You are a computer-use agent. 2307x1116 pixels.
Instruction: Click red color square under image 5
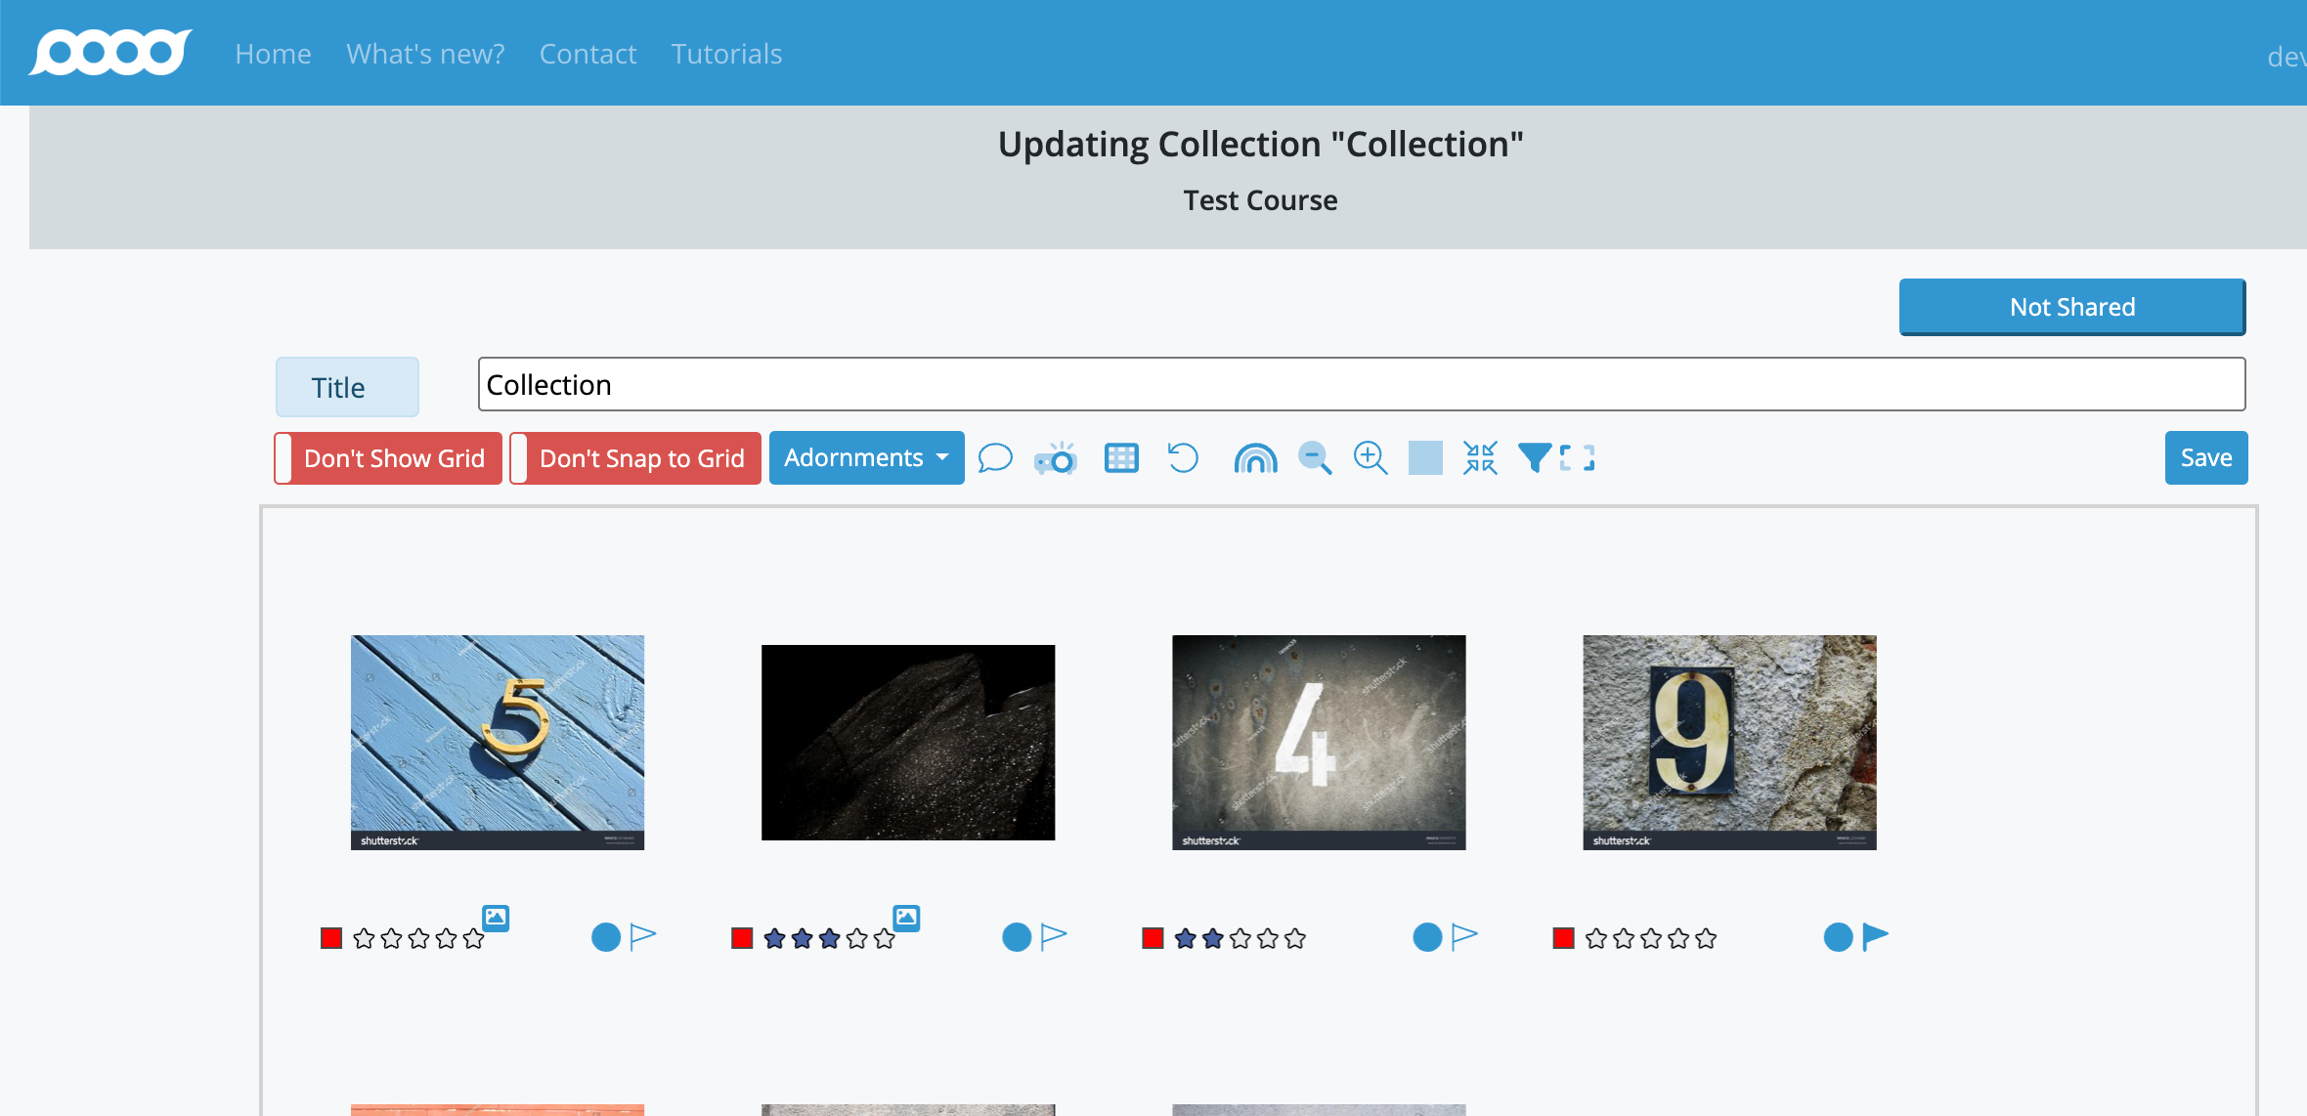click(331, 938)
